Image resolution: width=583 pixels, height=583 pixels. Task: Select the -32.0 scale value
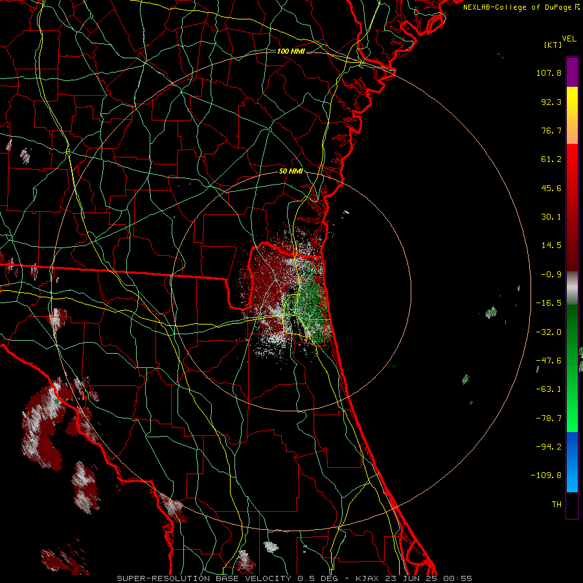[549, 332]
